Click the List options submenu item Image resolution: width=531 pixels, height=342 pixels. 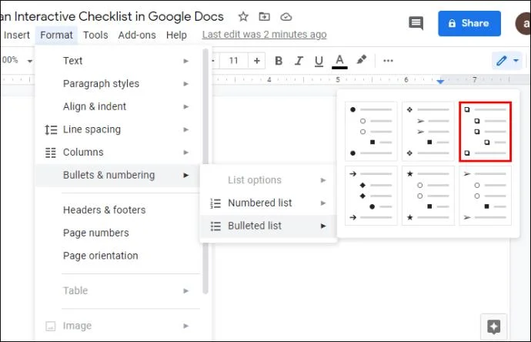[x=268, y=180]
